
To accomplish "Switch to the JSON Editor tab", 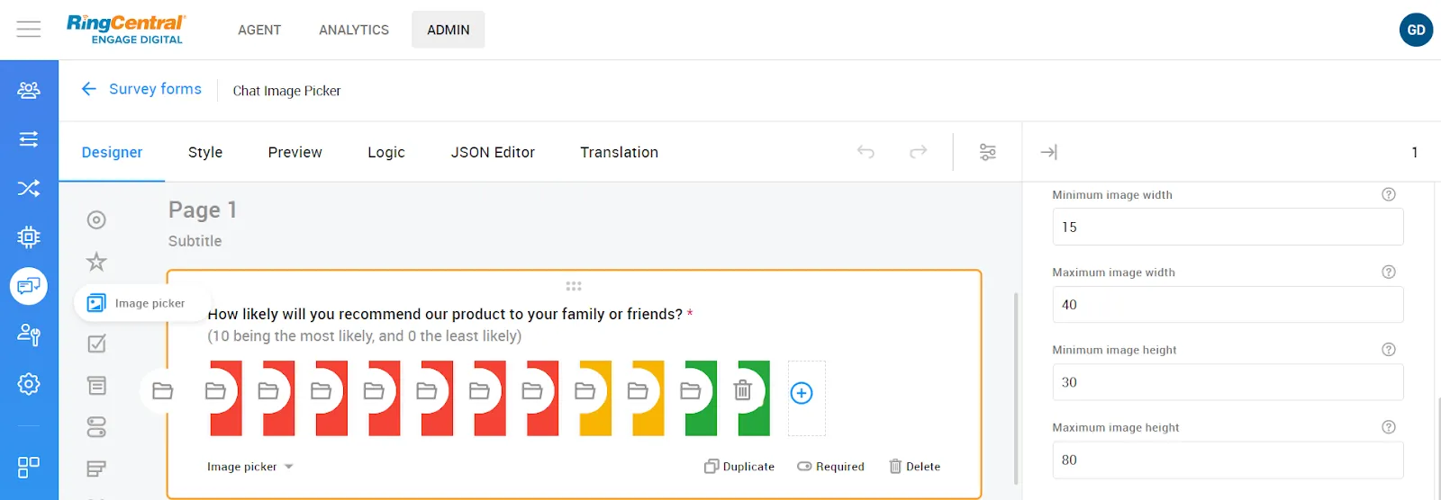I will (493, 153).
